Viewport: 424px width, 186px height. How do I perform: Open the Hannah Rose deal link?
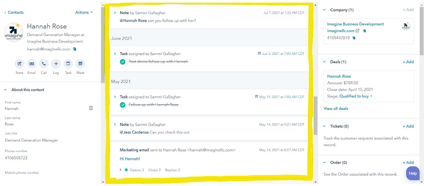click(339, 76)
